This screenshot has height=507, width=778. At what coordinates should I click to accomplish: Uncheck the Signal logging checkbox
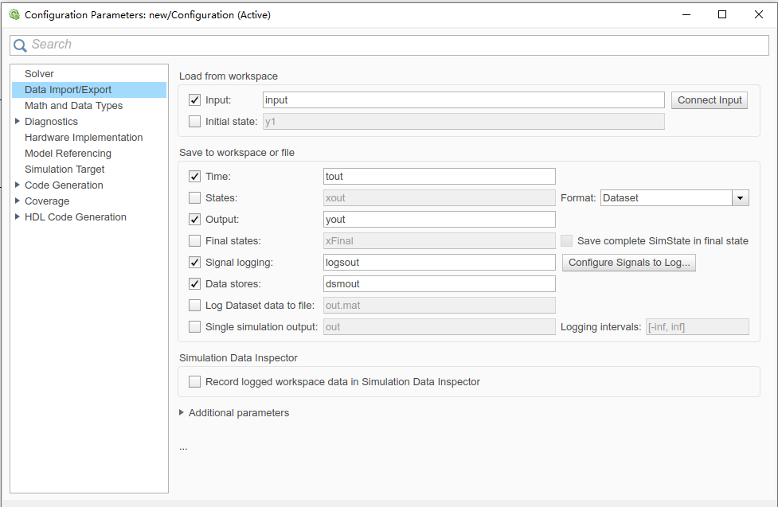pos(194,262)
